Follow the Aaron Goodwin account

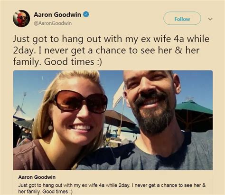coord(182,19)
